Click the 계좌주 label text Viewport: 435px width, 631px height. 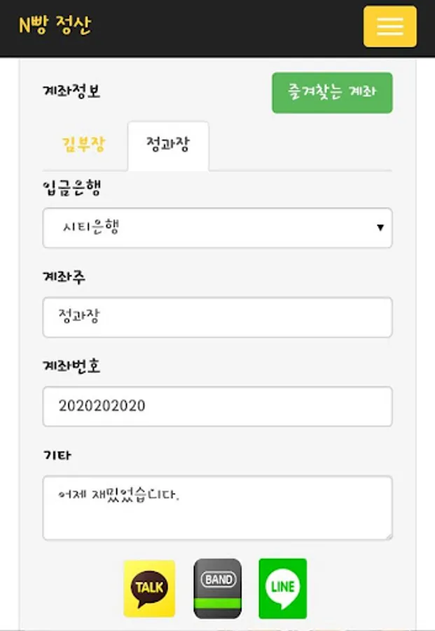(x=64, y=277)
